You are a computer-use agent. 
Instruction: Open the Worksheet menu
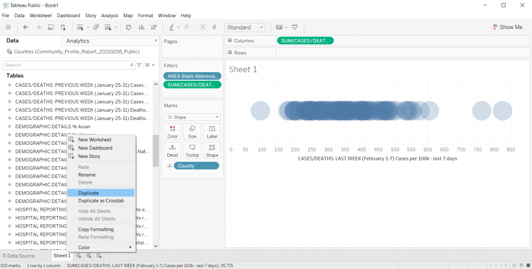point(41,16)
